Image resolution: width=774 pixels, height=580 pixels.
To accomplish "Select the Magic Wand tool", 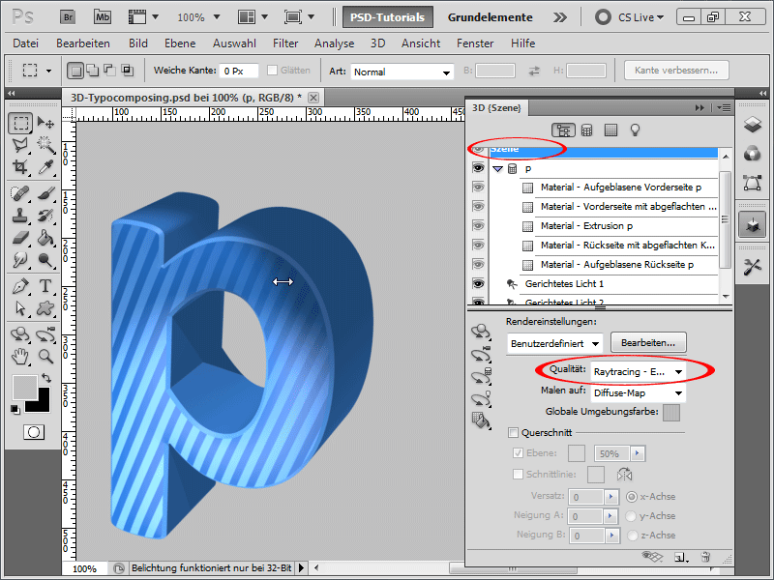I will coord(45,144).
